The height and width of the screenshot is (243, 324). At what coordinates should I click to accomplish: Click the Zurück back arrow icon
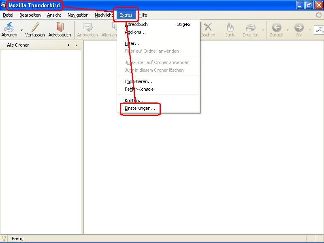tap(277, 27)
